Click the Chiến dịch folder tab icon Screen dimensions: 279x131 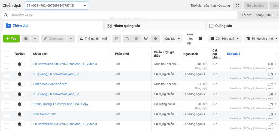(8, 26)
